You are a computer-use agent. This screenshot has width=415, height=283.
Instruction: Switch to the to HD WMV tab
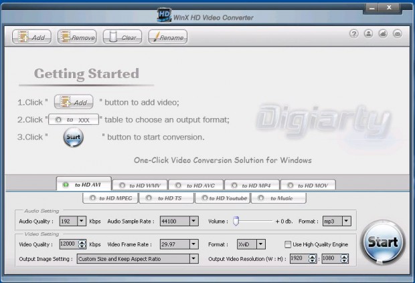[x=140, y=186]
